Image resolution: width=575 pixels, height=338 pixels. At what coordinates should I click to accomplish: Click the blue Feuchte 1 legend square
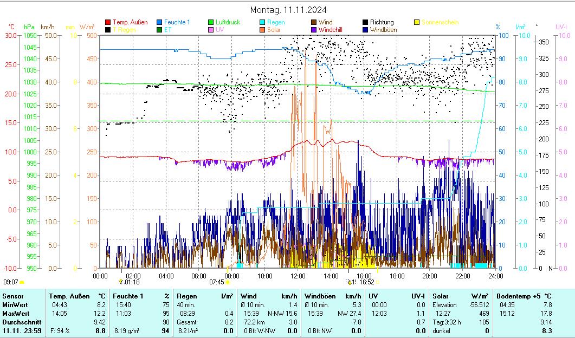160,23
